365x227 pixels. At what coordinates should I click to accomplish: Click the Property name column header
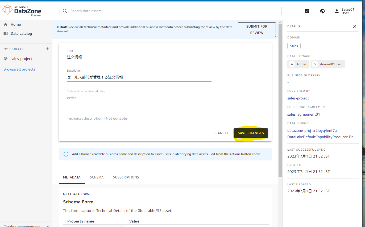click(81, 221)
